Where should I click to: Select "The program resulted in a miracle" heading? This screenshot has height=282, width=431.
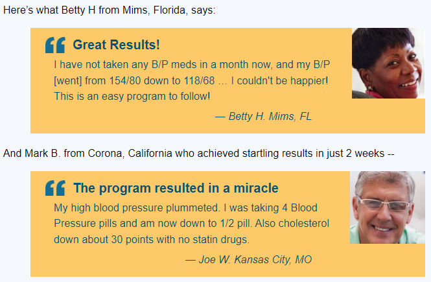coord(176,188)
